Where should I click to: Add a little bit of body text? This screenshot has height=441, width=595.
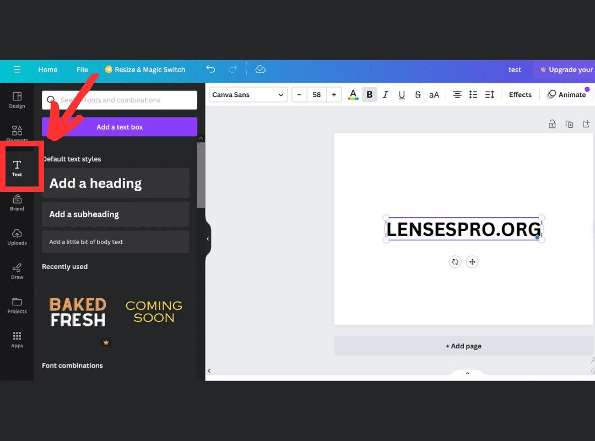click(115, 242)
